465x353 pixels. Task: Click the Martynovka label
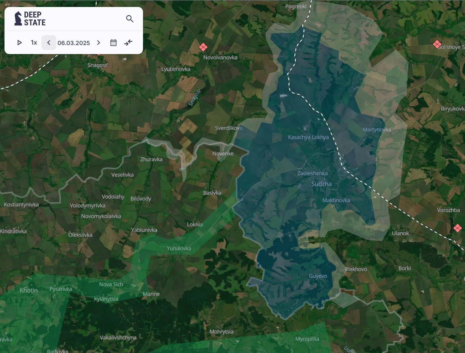click(x=377, y=130)
